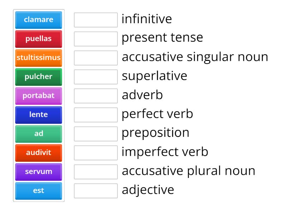Select the puellas word tile
Viewport: 282px width, 211px height.
tap(38, 39)
